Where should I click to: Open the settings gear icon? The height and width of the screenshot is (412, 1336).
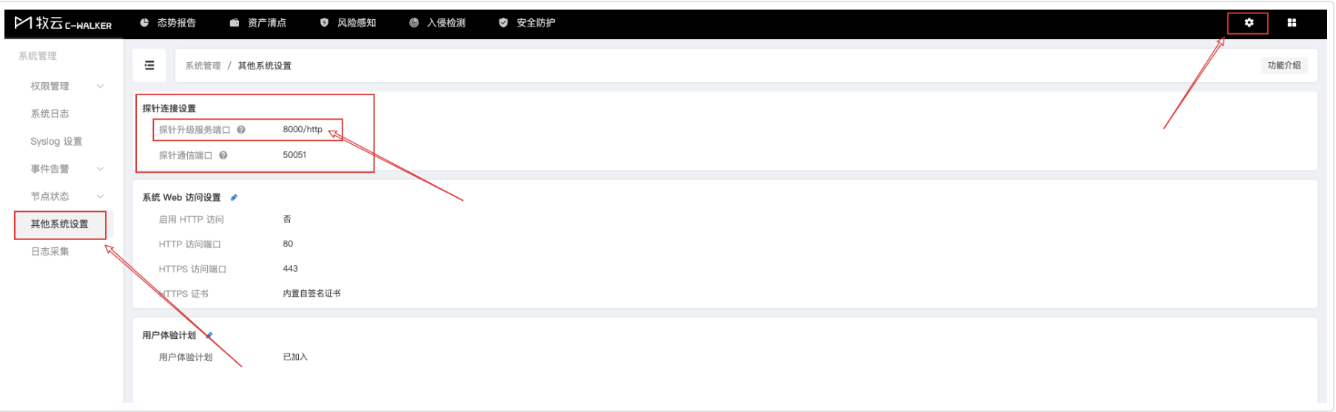[1249, 23]
